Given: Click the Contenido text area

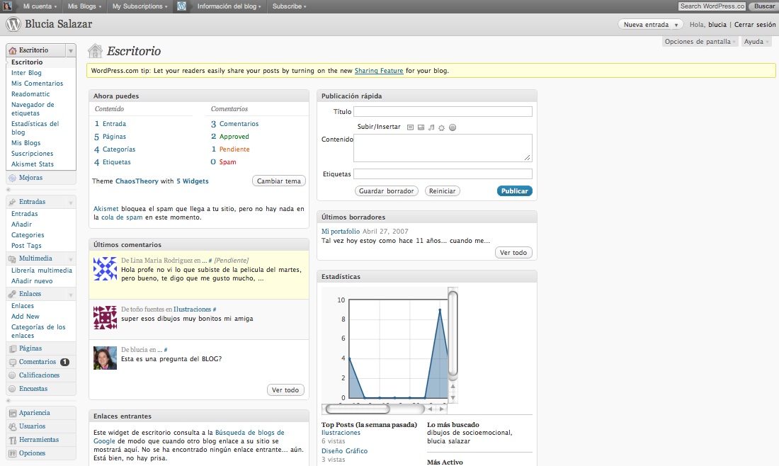Looking at the screenshot, I should click(443, 147).
